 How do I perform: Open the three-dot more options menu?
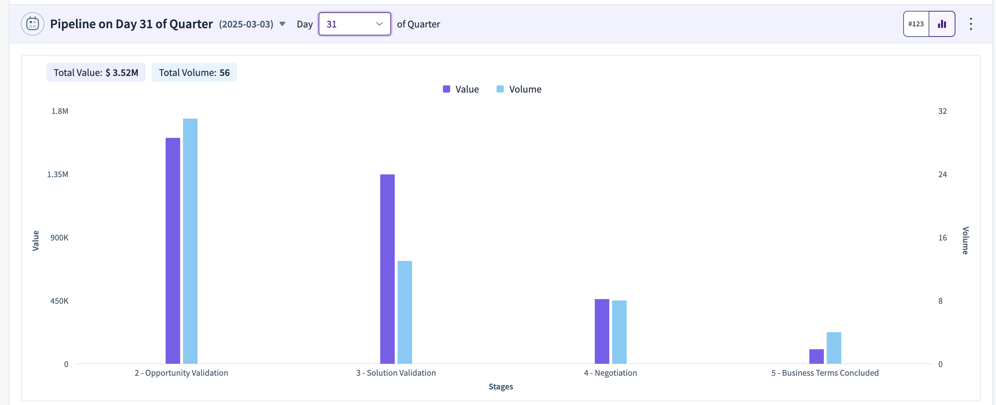pyautogui.click(x=971, y=24)
